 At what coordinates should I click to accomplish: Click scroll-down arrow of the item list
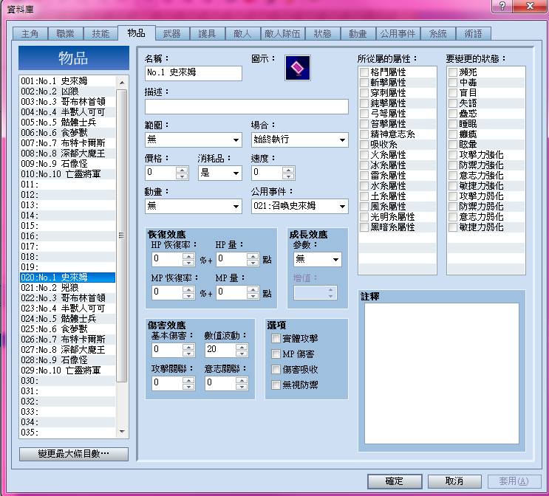122,431
